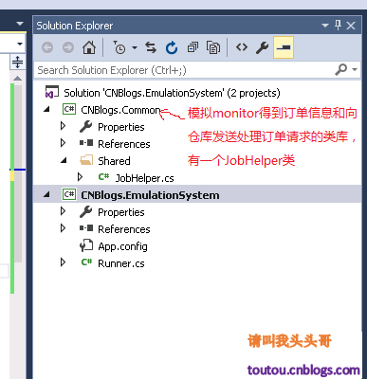Expand References under CNBlogs.Common
The width and height of the screenshot is (367, 379).
pos(64,143)
